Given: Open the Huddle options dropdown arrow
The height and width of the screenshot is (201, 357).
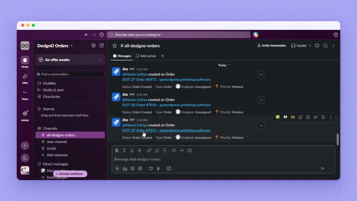Looking at the screenshot, I should click(310, 46).
